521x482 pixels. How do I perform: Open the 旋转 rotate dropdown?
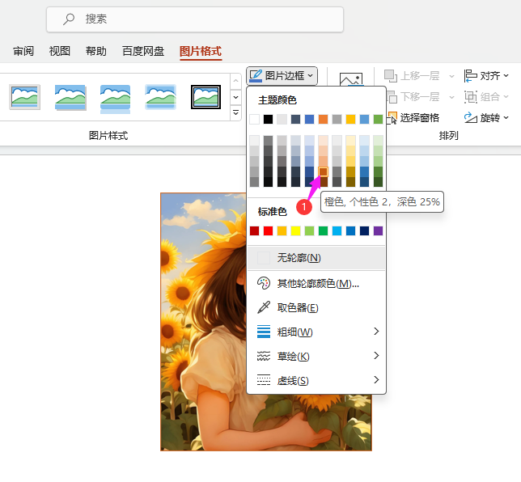pos(486,117)
